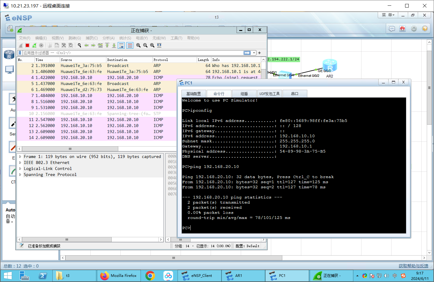Toggle packet list colorization
This screenshot has height=282, width=434.
coord(130,45)
